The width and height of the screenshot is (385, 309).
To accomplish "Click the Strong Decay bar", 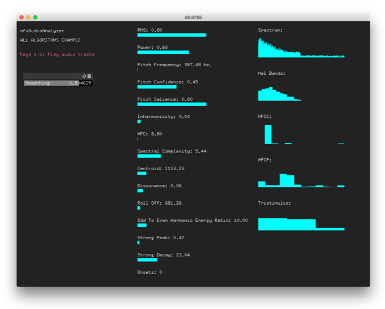I will click(x=147, y=260).
